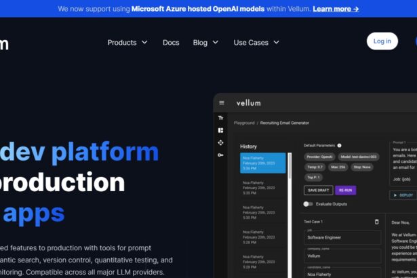The image size is (417, 278).
Task: Open the dashboard layout sidebar icon
Action: click(x=220, y=130)
